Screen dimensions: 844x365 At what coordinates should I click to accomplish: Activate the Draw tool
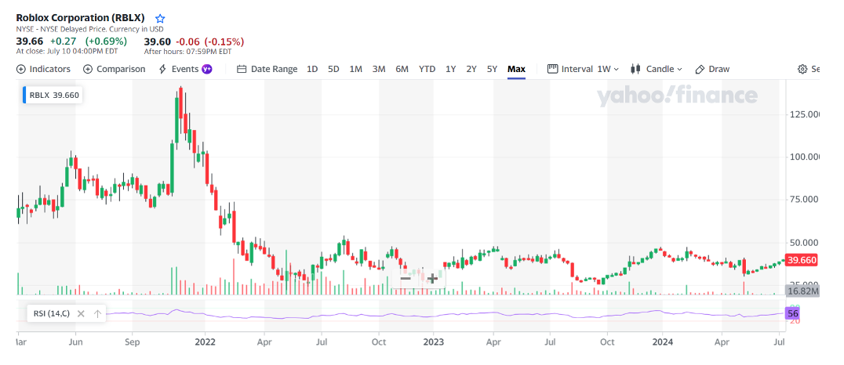712,69
